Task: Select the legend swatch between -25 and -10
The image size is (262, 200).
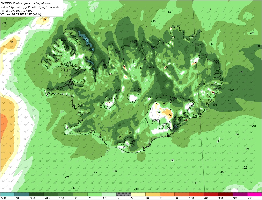Action: pyautogui.click(x=95, y=194)
